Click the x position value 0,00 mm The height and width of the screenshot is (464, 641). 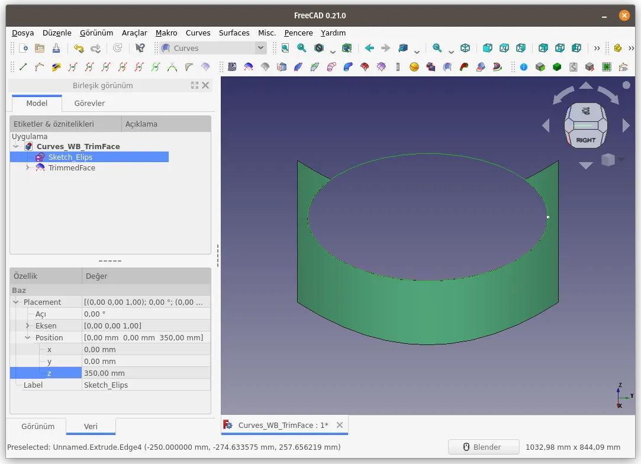[146, 350]
